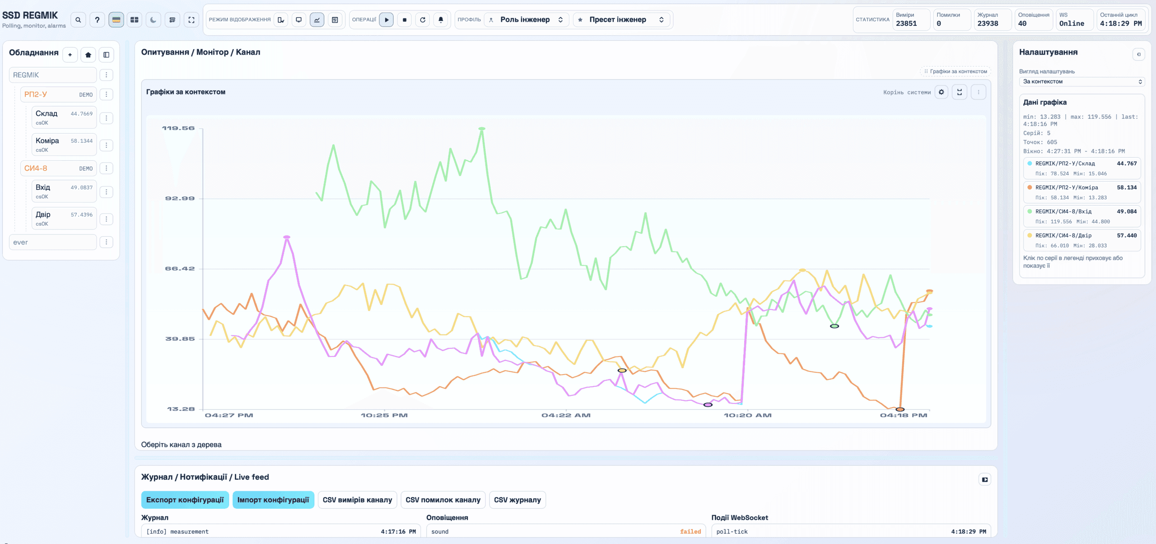The height and width of the screenshot is (544, 1156).
Task: Click the CSV вимірів каналу button
Action: [358, 500]
